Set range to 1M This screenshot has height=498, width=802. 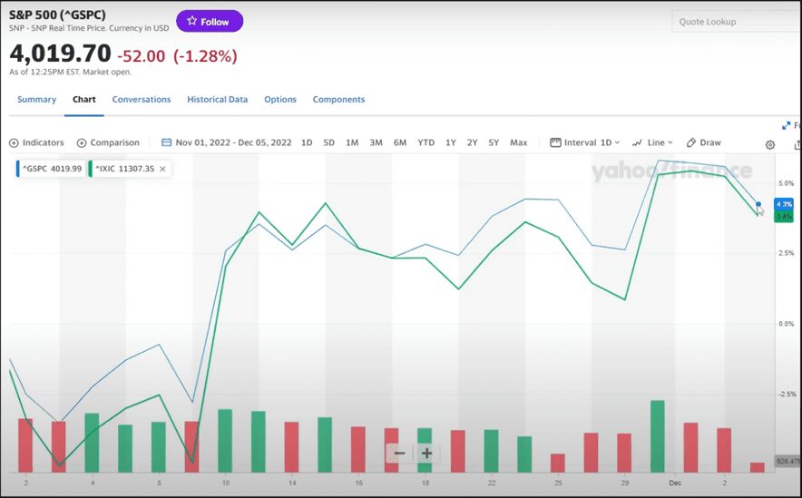point(352,142)
